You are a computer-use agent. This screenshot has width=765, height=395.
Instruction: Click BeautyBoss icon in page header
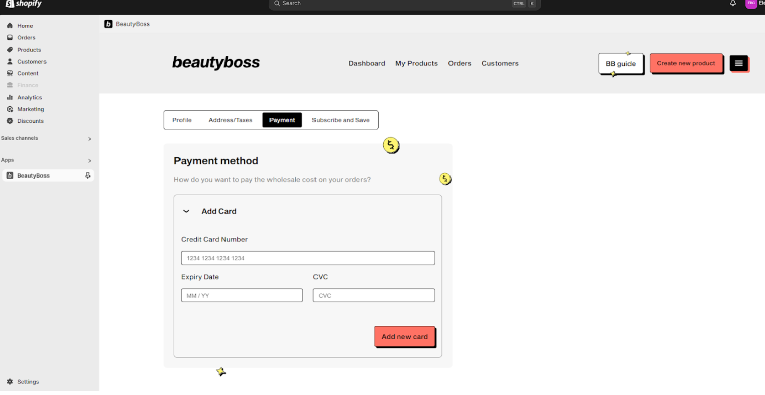(108, 24)
